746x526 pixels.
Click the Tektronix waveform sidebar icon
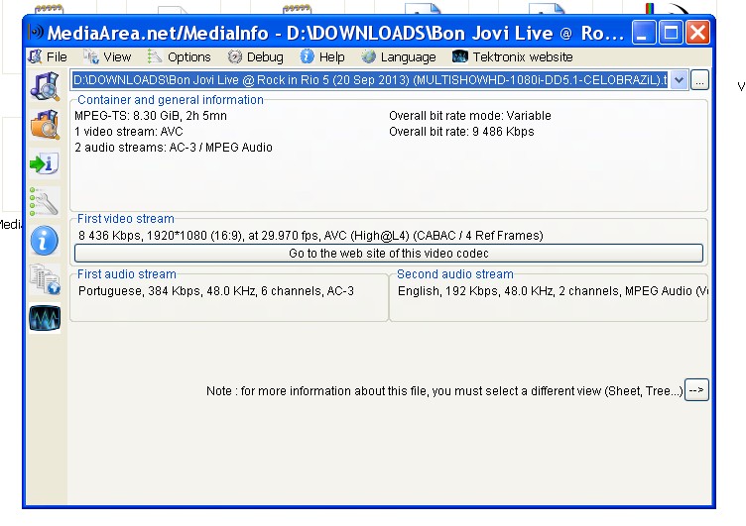click(x=45, y=318)
